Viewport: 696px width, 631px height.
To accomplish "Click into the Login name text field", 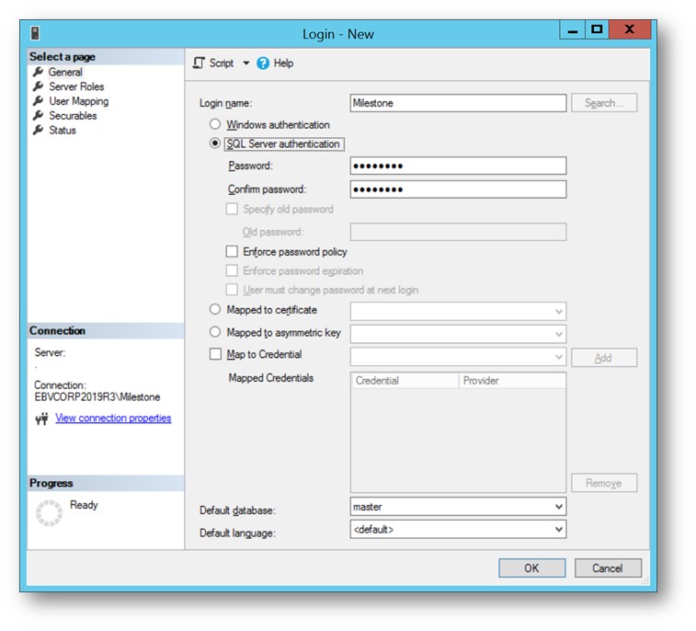I will point(457,103).
